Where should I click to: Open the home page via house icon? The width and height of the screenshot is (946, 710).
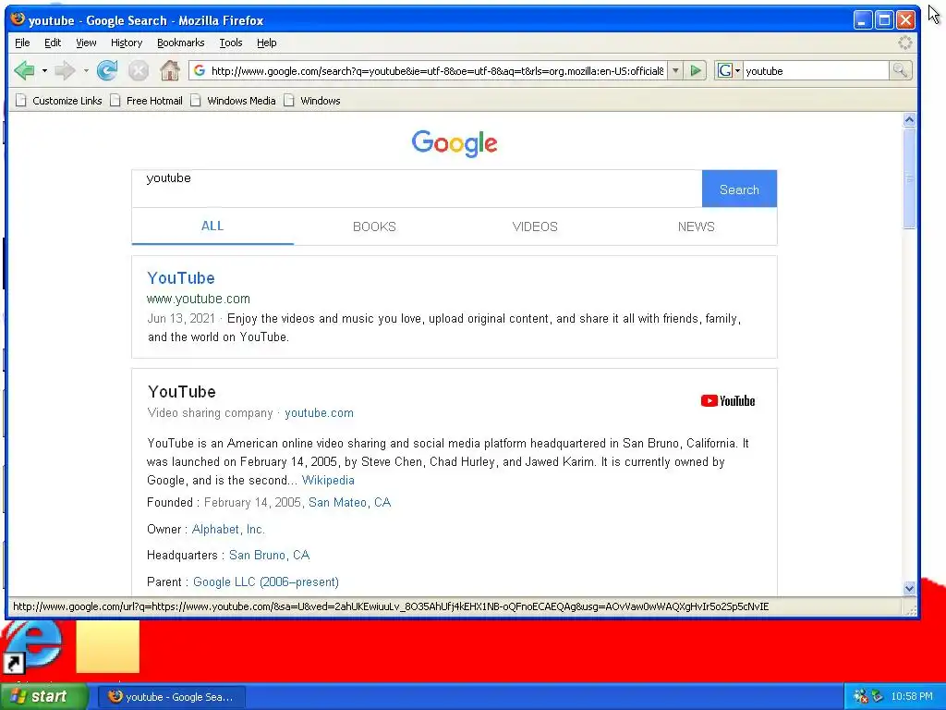pos(170,70)
